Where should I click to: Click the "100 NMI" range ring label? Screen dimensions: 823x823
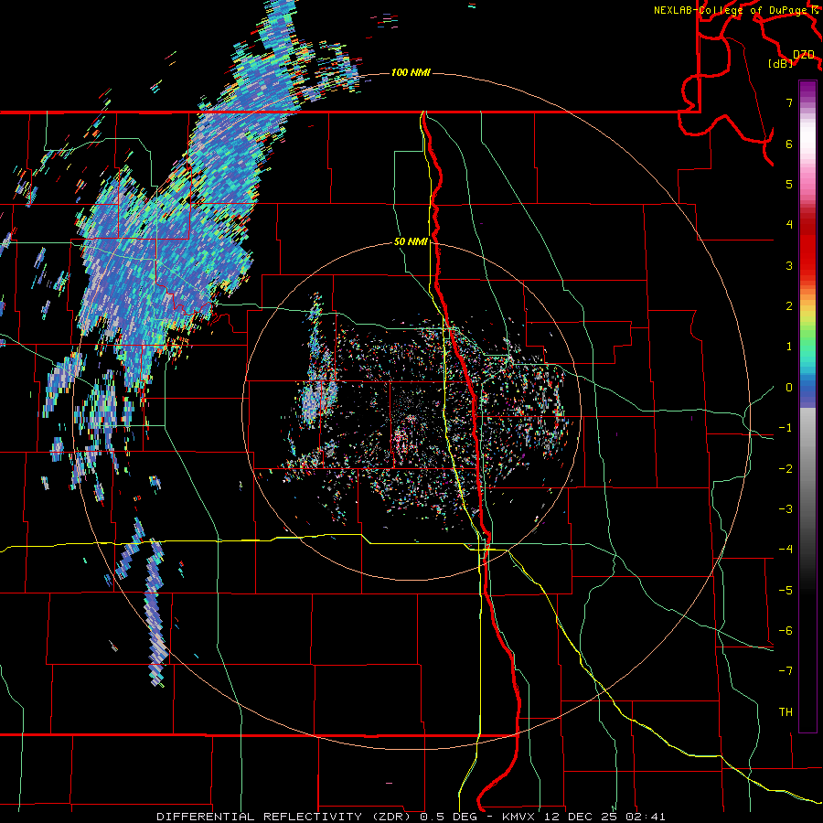point(411,72)
